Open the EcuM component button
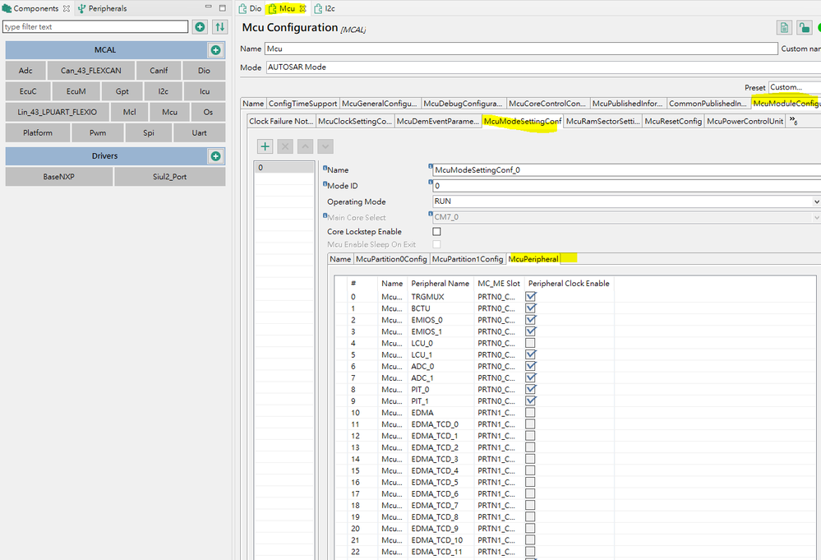The image size is (821, 560). tap(76, 91)
